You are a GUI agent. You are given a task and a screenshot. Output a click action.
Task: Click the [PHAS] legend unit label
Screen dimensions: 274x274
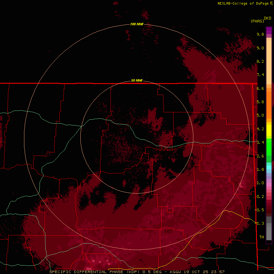tap(257, 21)
